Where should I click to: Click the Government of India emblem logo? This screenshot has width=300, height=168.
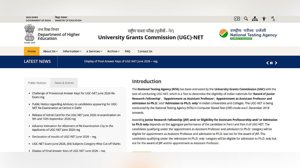pyautogui.click(x=29, y=34)
